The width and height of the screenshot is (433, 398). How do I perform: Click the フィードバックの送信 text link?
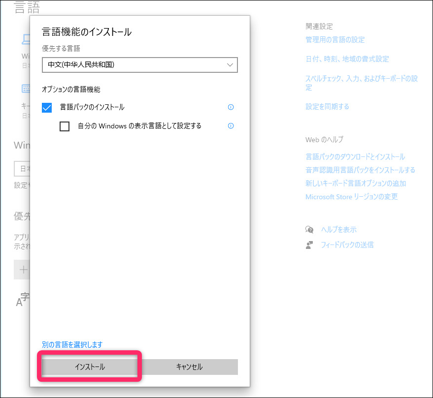point(347,245)
